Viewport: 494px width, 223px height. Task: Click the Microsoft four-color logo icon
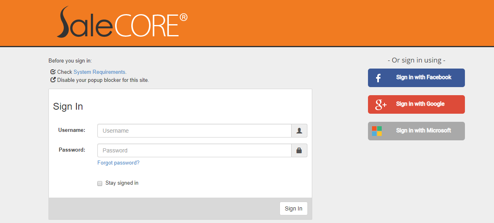pos(377,131)
